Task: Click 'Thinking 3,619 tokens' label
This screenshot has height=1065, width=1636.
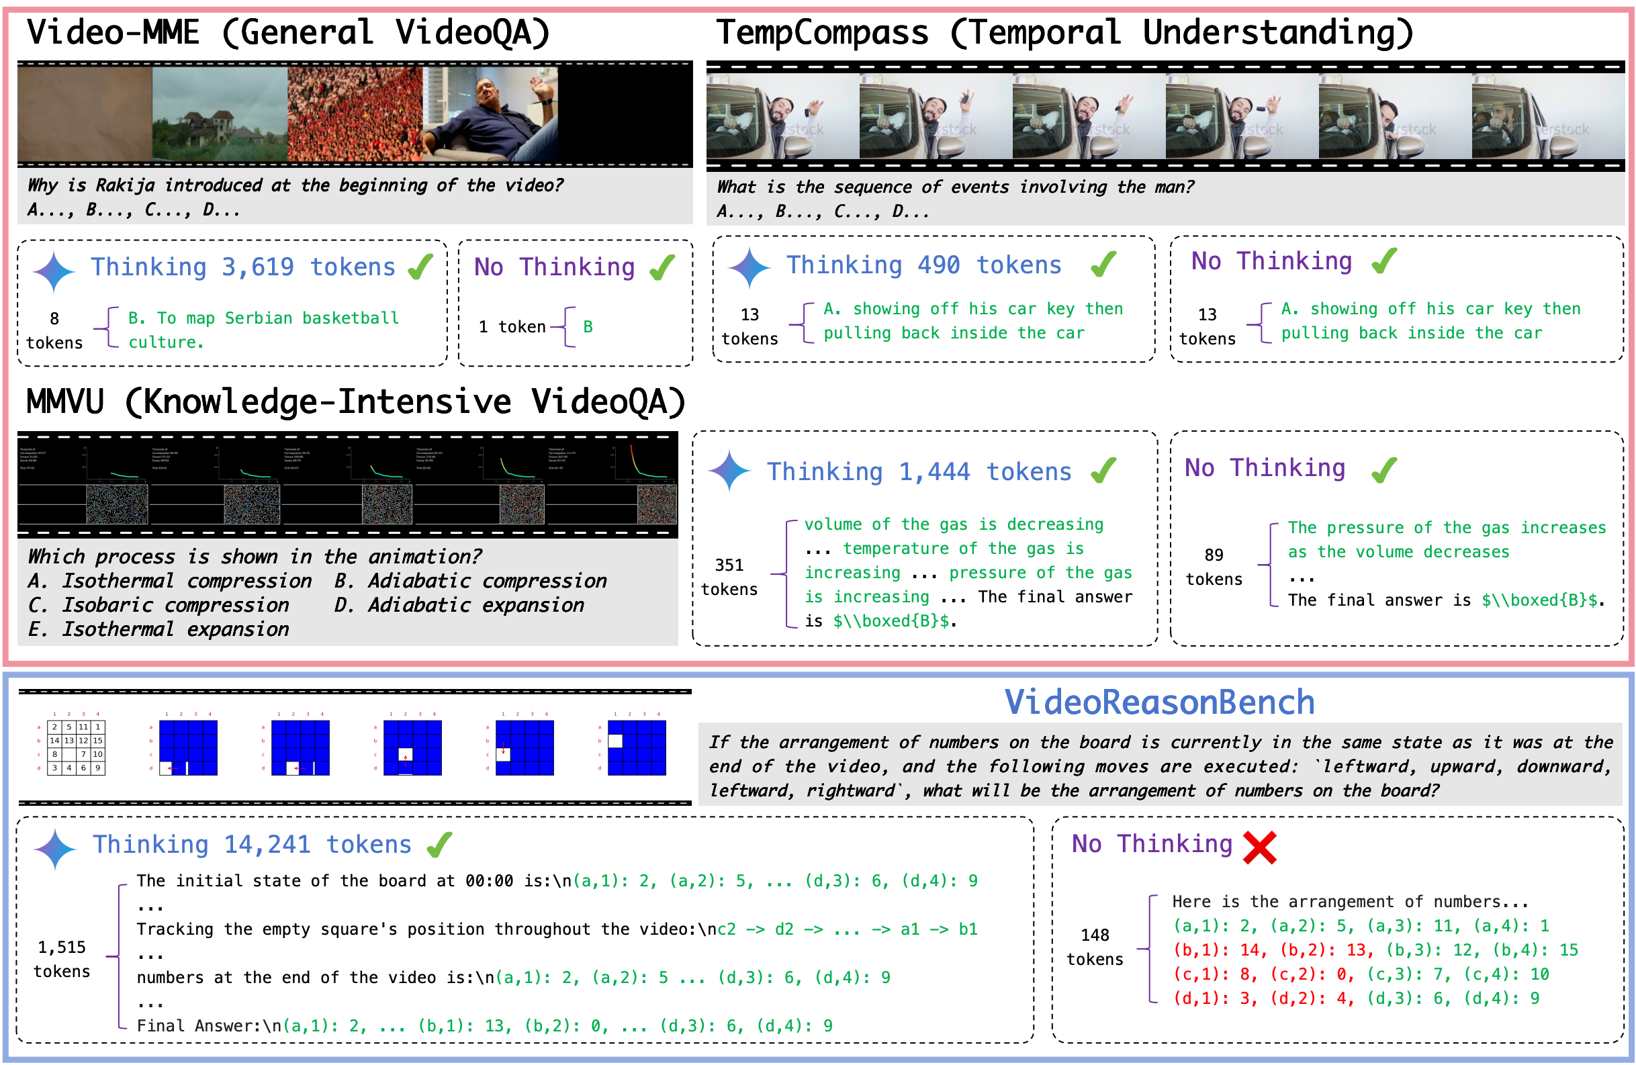Action: [243, 267]
